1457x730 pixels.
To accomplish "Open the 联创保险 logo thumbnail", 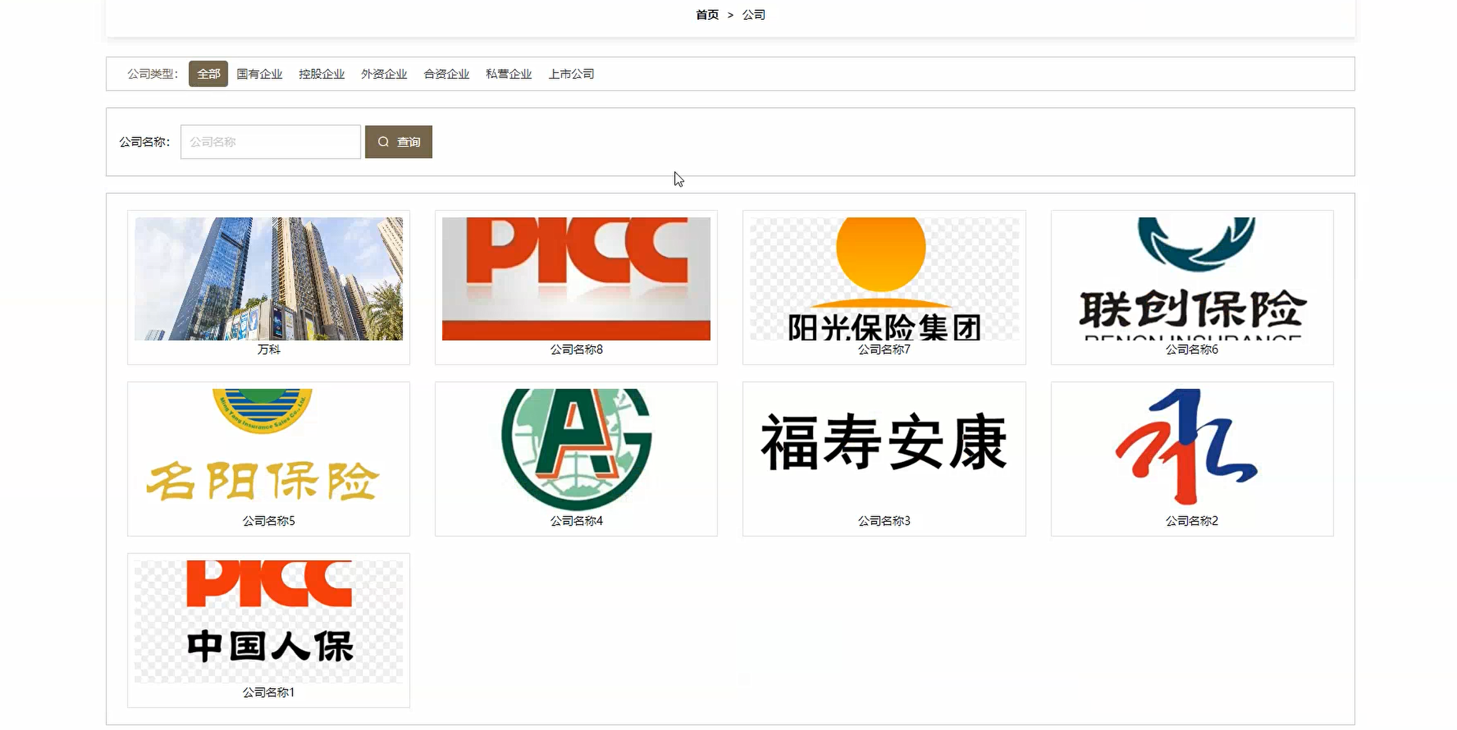I will (1192, 278).
